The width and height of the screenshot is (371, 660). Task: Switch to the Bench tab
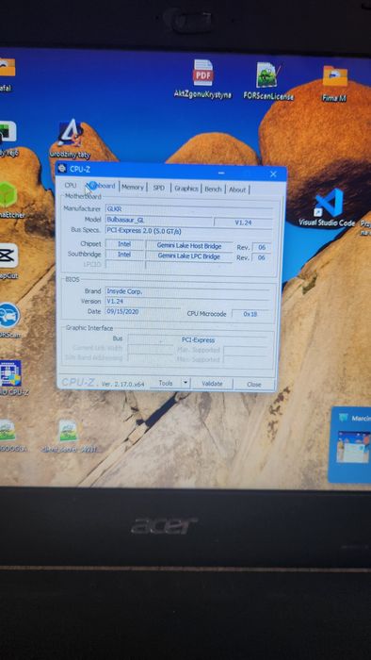pyautogui.click(x=213, y=189)
